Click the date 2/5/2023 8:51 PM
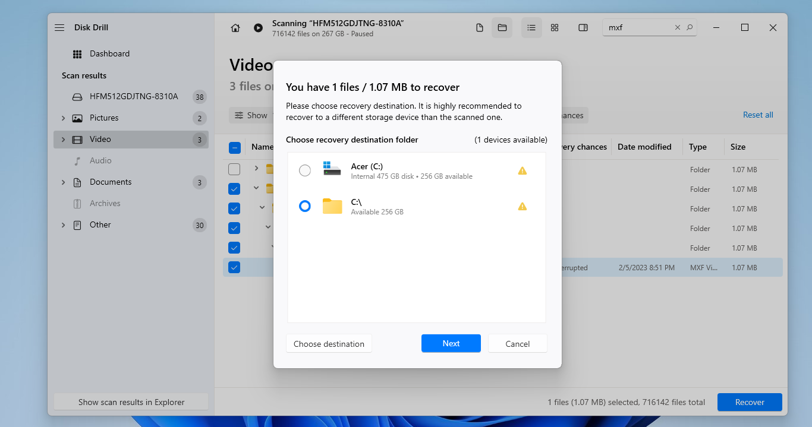 tap(646, 268)
